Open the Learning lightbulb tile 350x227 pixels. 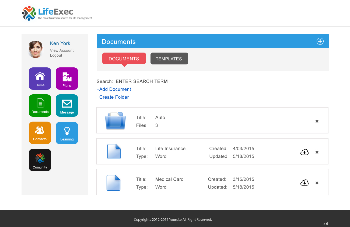pyautogui.click(x=67, y=133)
